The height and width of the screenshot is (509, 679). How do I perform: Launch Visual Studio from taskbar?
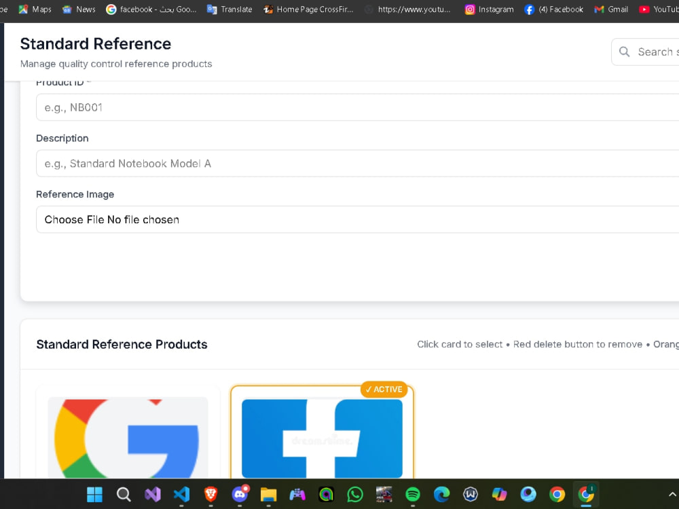coord(152,494)
